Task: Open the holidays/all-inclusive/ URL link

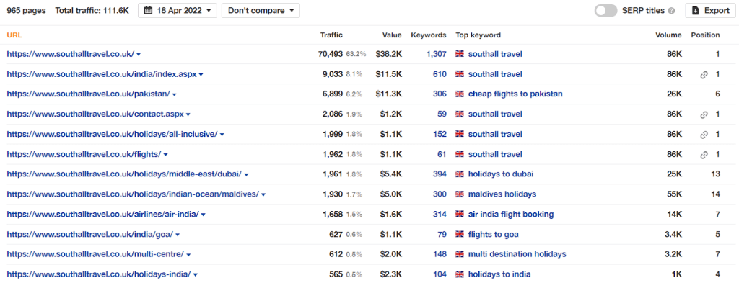Action: pos(112,135)
